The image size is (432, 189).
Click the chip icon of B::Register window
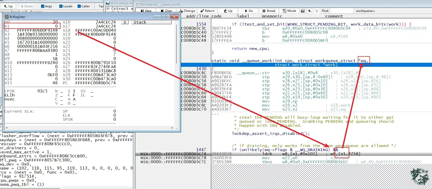pos(7,17)
